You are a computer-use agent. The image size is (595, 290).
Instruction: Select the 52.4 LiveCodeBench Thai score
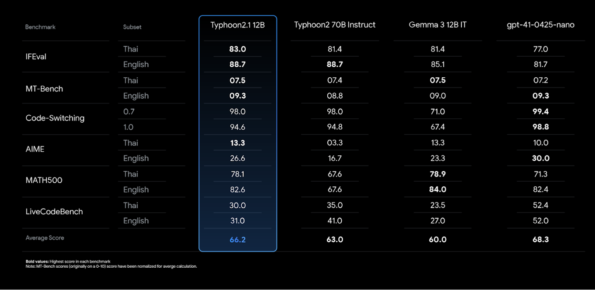pyautogui.click(x=540, y=205)
